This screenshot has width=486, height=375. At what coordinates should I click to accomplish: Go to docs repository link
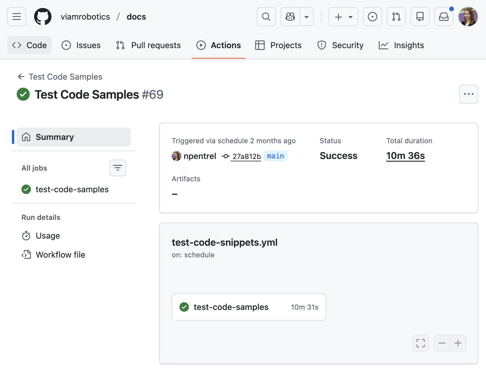[136, 17]
